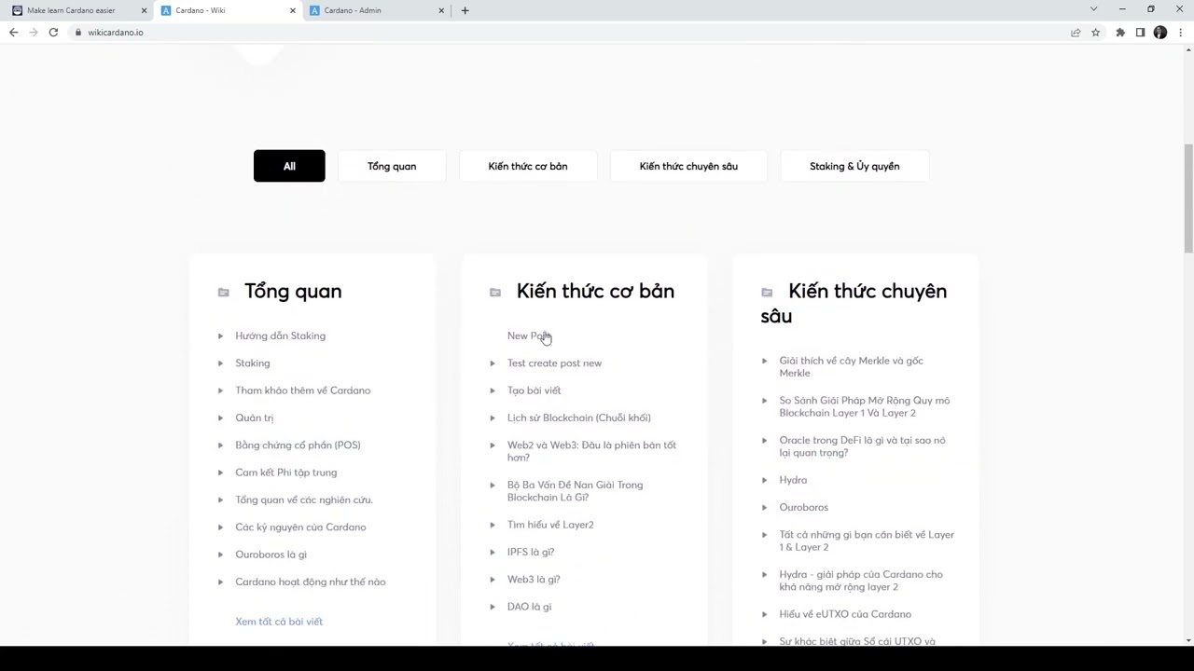This screenshot has height=671, width=1194.
Task: Open So Sánh Giải Pháp Mở Rộng article
Action: click(x=865, y=406)
